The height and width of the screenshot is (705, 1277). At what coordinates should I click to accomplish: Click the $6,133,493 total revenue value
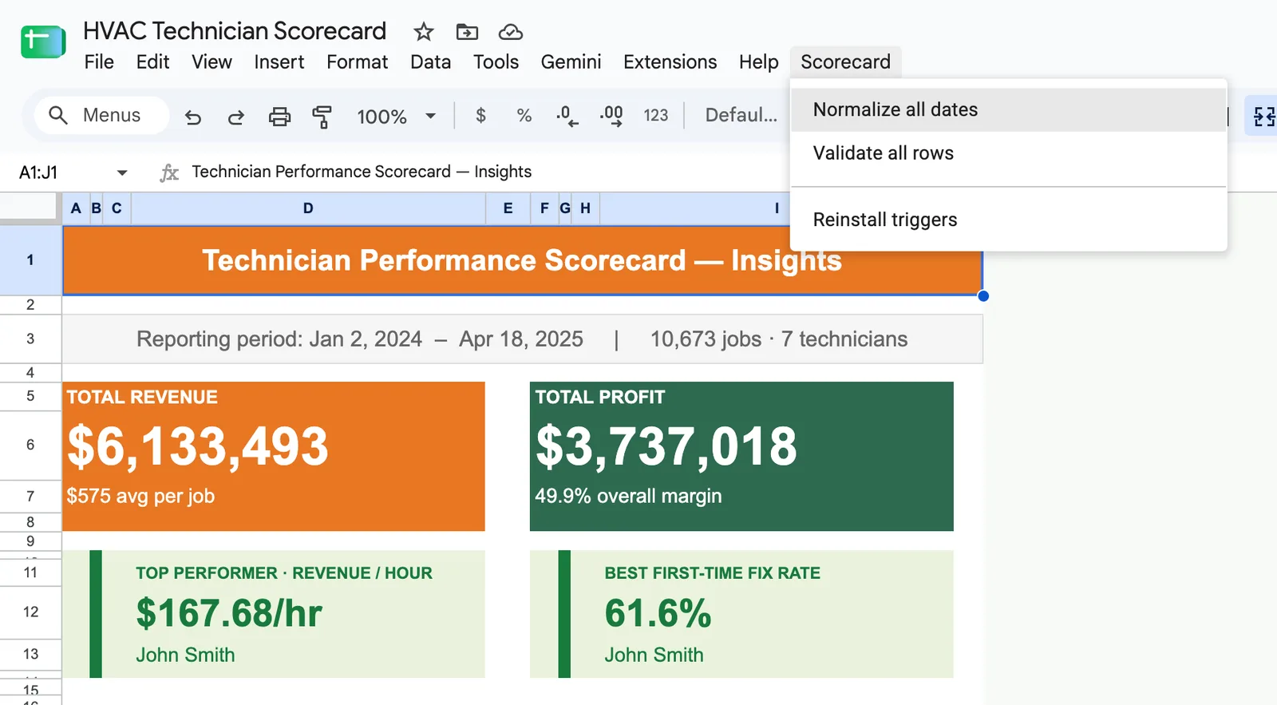198,446
